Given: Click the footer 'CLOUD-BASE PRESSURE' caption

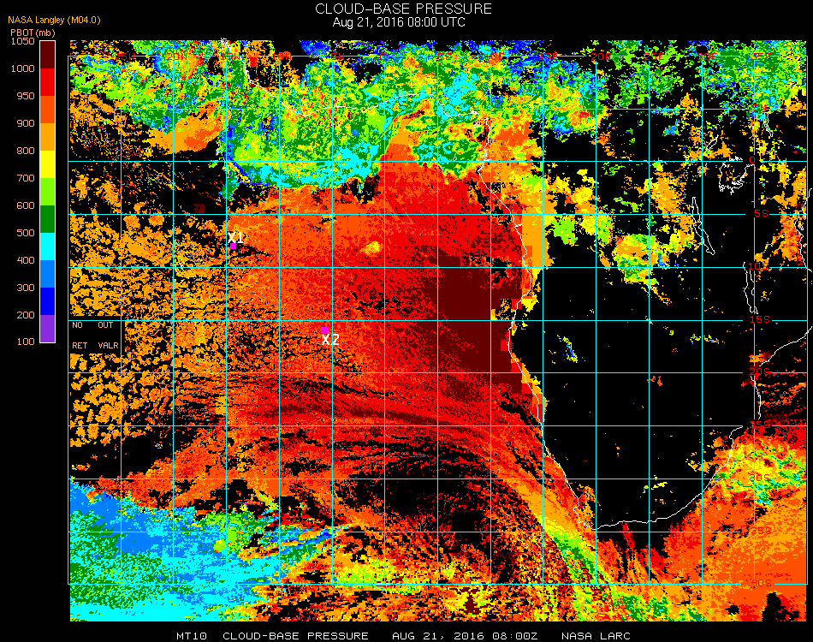Looking at the screenshot, I should [295, 636].
